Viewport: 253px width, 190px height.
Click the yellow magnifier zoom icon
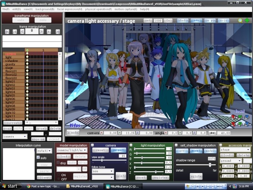point(240,20)
